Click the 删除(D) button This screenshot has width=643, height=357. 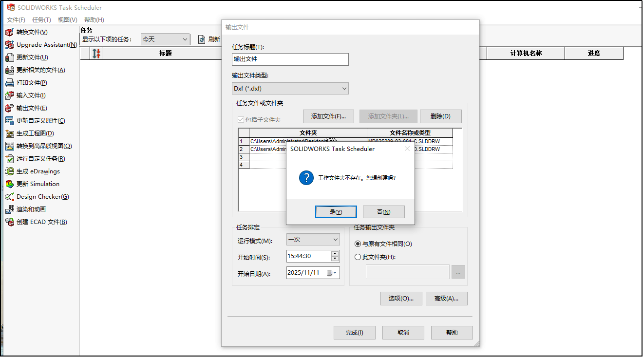coord(441,116)
